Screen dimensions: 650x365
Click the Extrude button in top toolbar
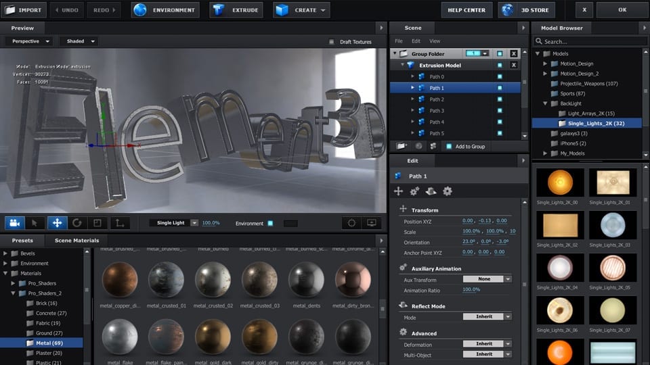point(236,10)
